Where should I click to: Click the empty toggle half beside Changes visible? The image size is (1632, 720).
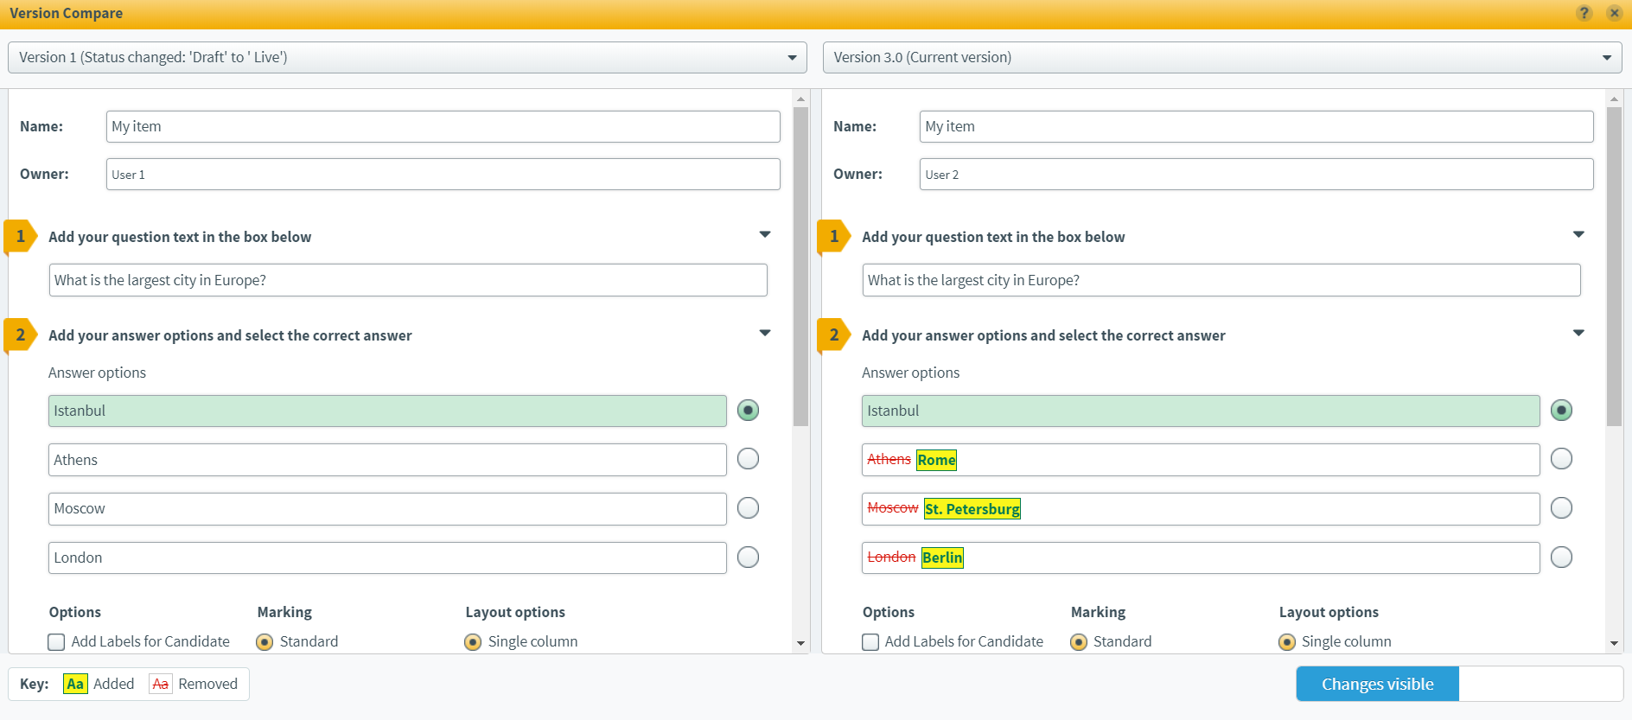[1541, 684]
